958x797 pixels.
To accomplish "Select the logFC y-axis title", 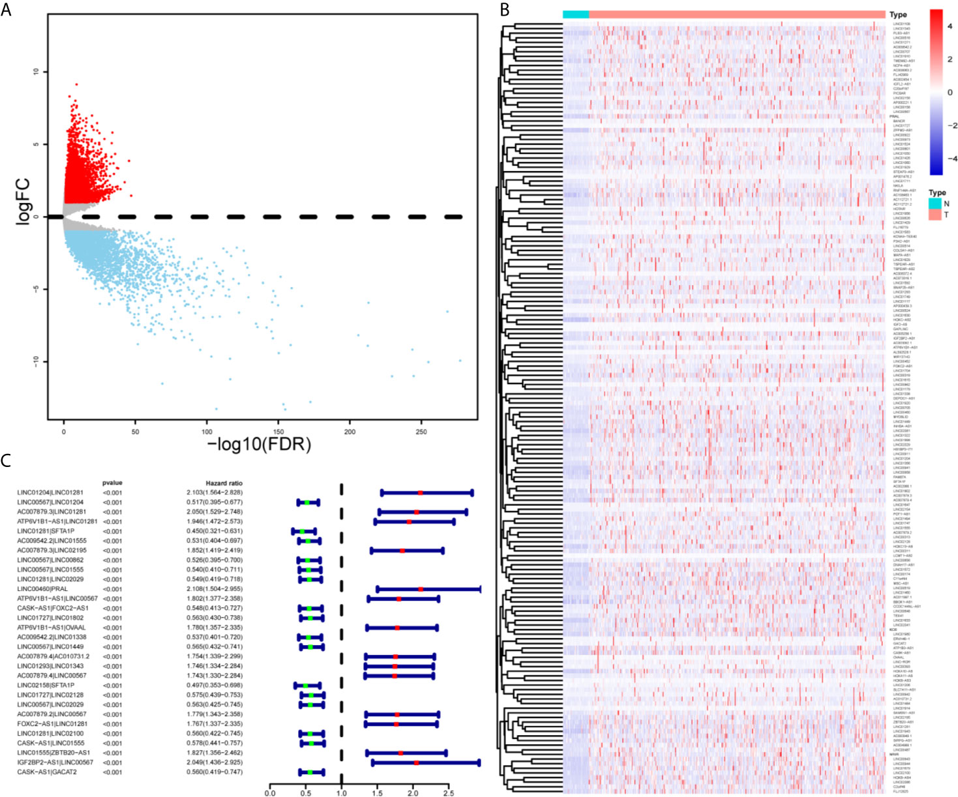I will [23, 203].
